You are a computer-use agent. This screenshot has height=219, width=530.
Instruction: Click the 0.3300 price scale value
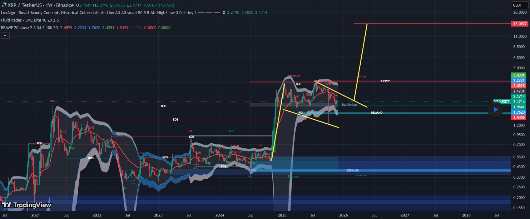519,177
